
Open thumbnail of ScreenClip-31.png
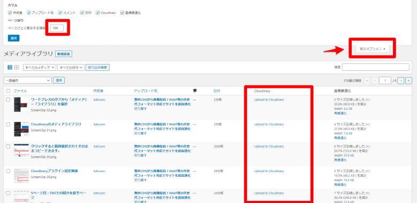pyautogui.click(x=21, y=129)
